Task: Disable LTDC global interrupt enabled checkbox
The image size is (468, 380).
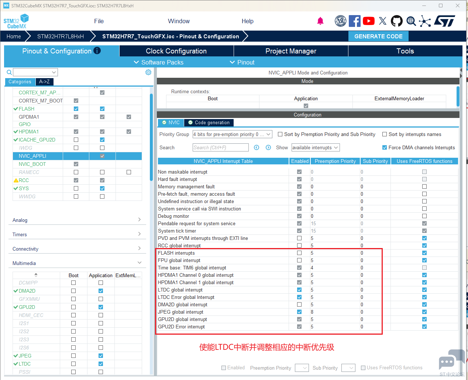Action: [x=299, y=290]
